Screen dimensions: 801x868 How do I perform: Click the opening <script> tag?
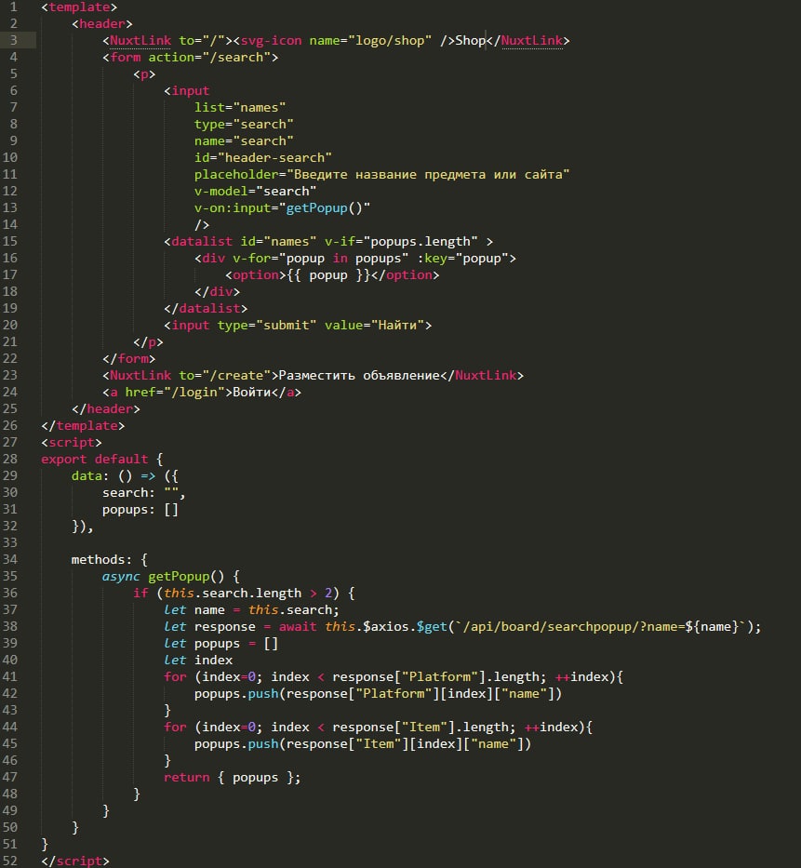pyautogui.click(x=72, y=442)
